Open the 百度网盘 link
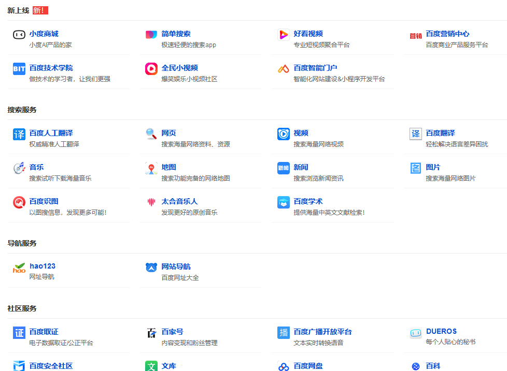The height and width of the screenshot is (371, 507). click(308, 366)
